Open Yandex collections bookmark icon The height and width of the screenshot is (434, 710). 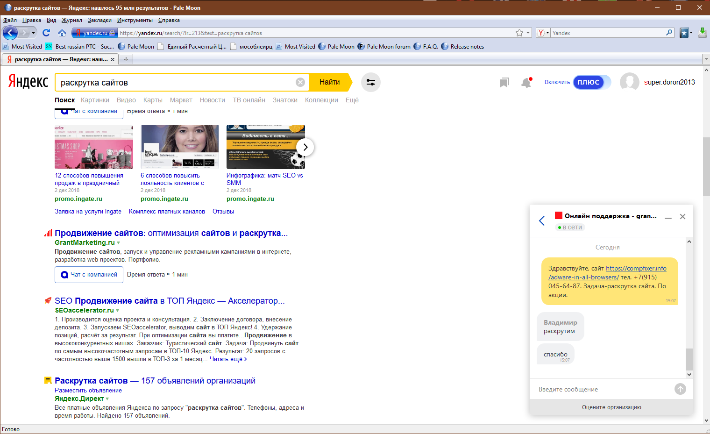tap(504, 83)
